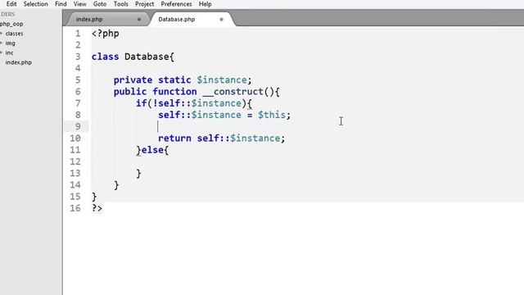
Task: Click 'private' keyword on line 5
Action: coord(133,80)
